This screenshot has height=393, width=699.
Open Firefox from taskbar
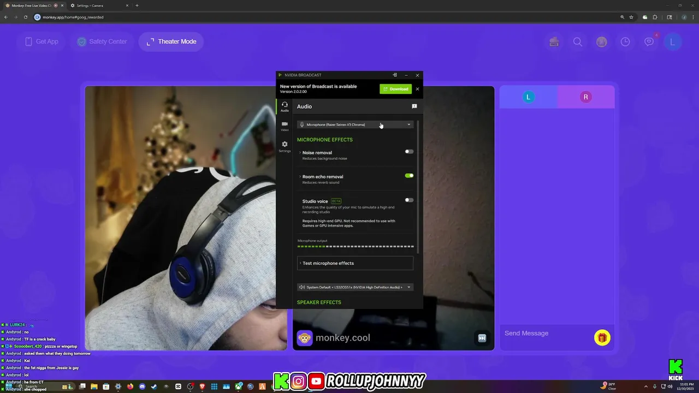pos(130,386)
